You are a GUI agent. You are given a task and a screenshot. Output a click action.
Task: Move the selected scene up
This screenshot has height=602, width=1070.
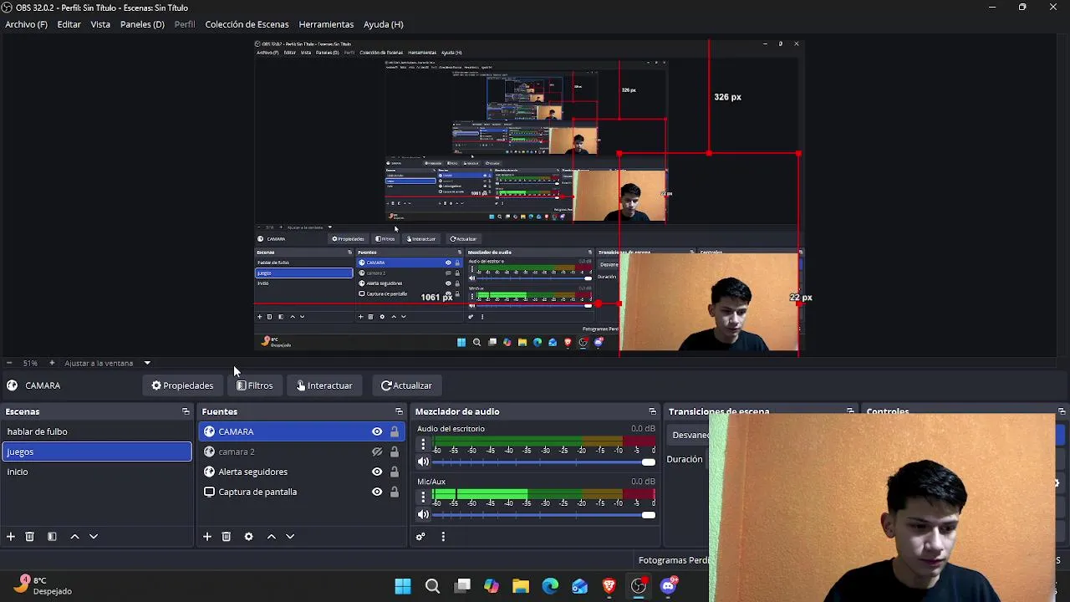(74, 537)
